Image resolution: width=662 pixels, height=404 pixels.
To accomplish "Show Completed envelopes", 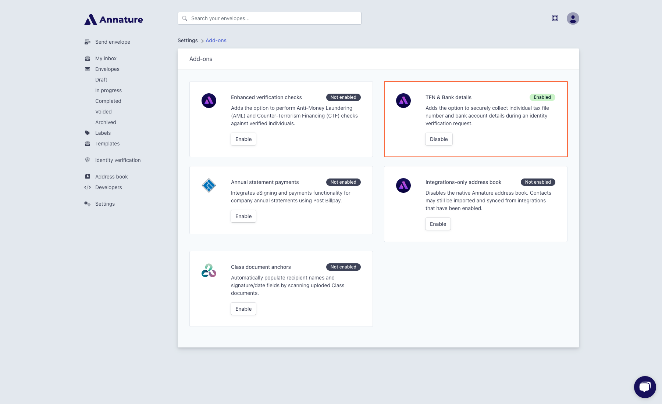I will coord(108,101).
